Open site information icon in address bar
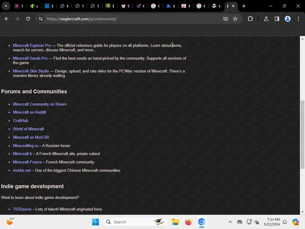The height and width of the screenshot is (229, 305). [41, 19]
